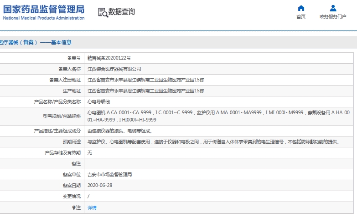The width and height of the screenshot is (357, 217).
Task: Select the 备案人注册地址 label
Action: coord(65,80)
